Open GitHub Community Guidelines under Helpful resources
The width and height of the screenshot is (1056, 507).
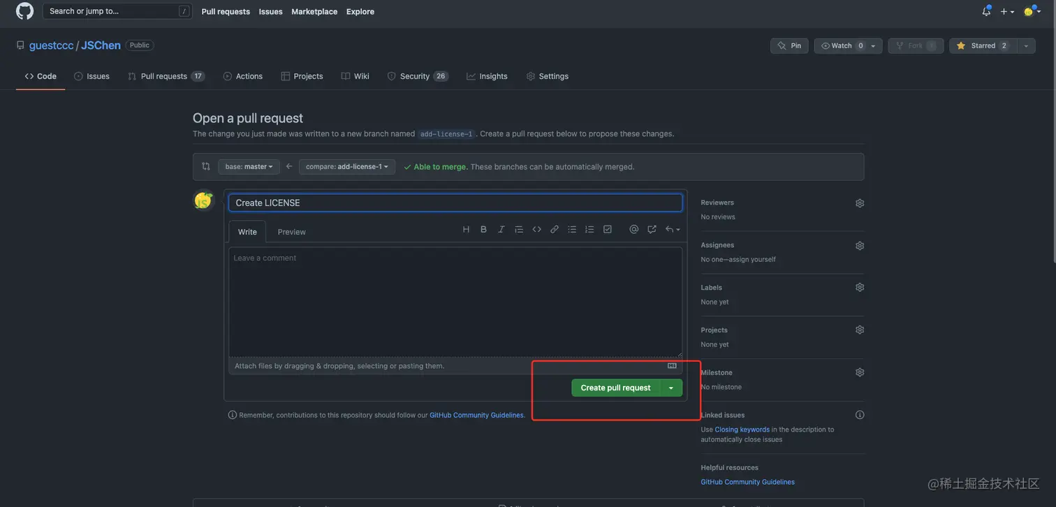(x=747, y=482)
